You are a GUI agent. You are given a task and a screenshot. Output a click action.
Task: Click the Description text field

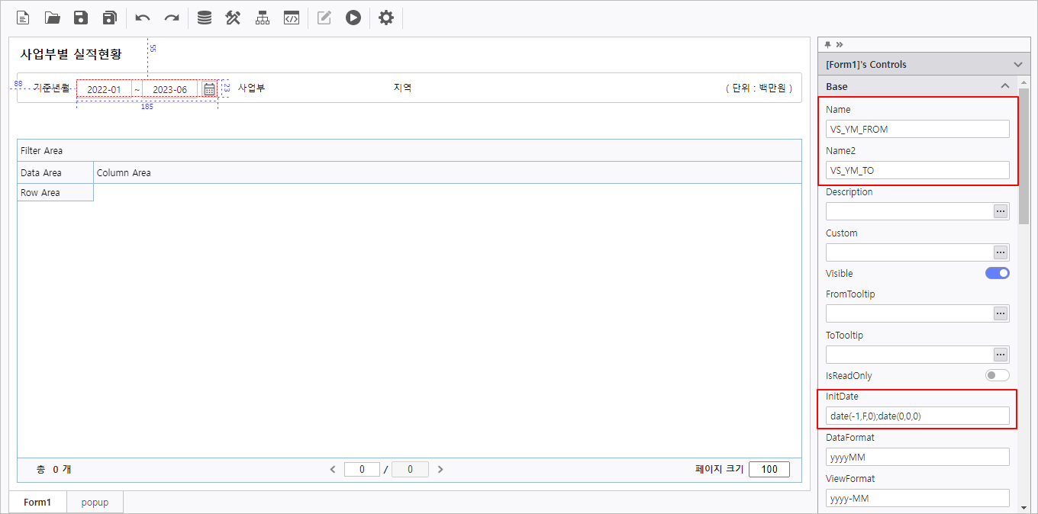pos(909,211)
